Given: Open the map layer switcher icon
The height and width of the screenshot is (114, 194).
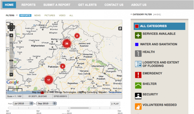Looking at the screenshot, I should [120, 28].
